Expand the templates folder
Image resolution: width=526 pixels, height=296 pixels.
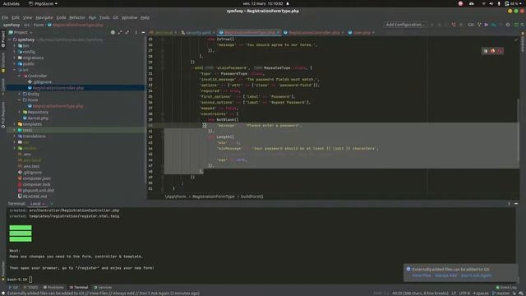coord(15,124)
